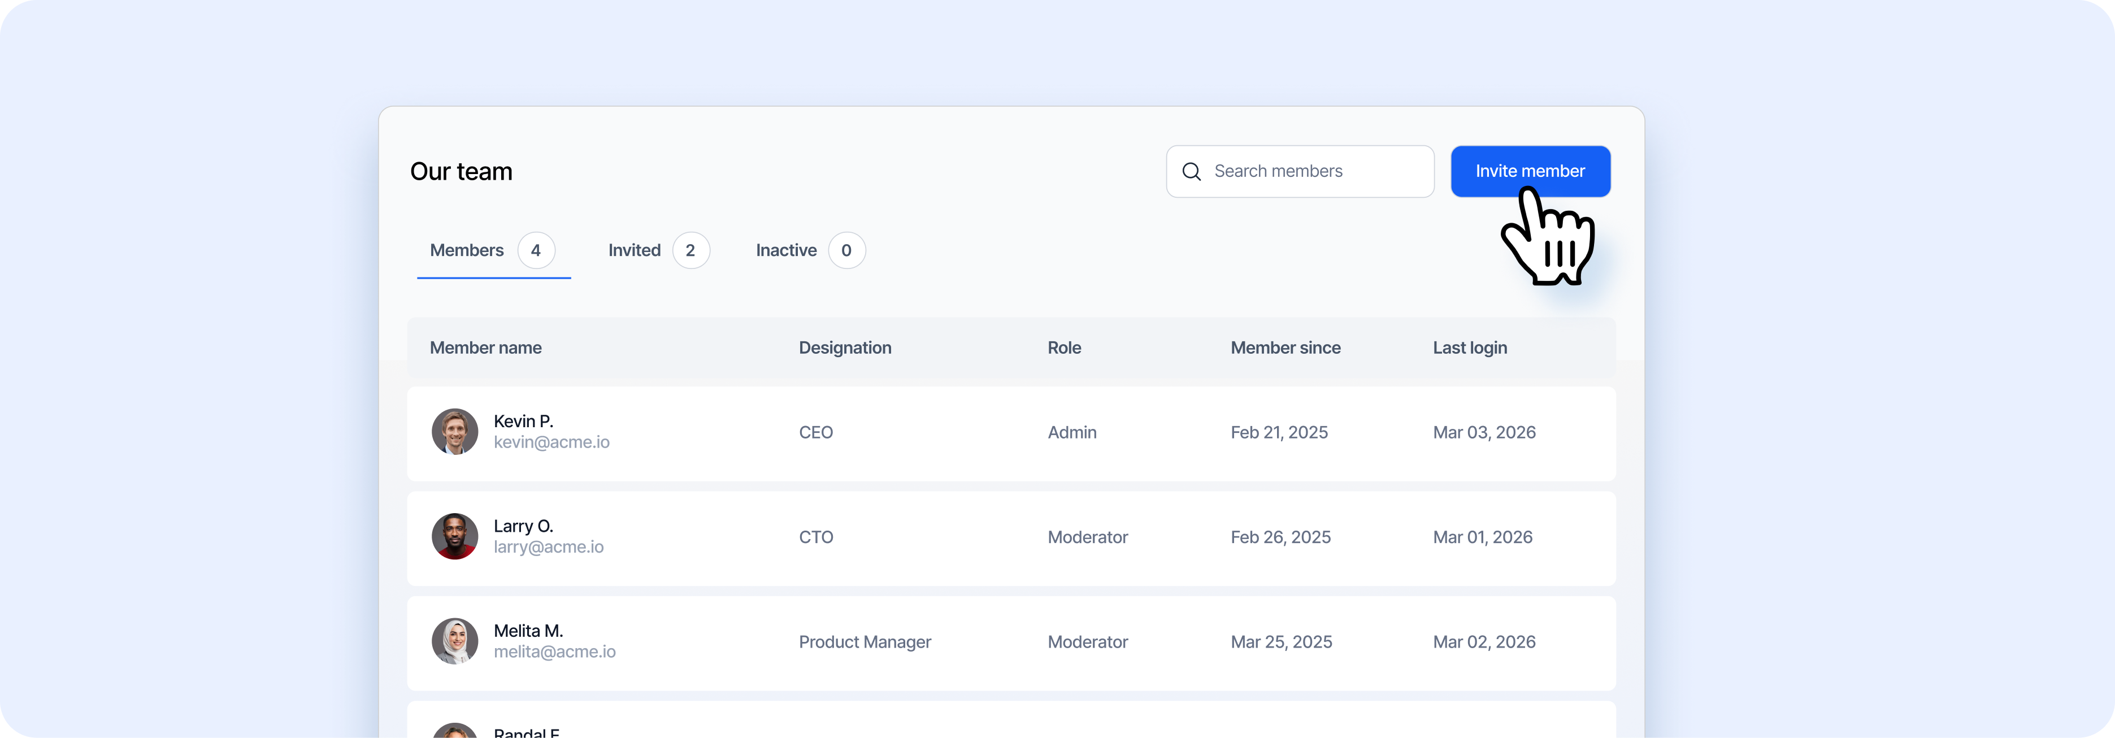
Task: Click the Role column header
Action: coord(1064,348)
